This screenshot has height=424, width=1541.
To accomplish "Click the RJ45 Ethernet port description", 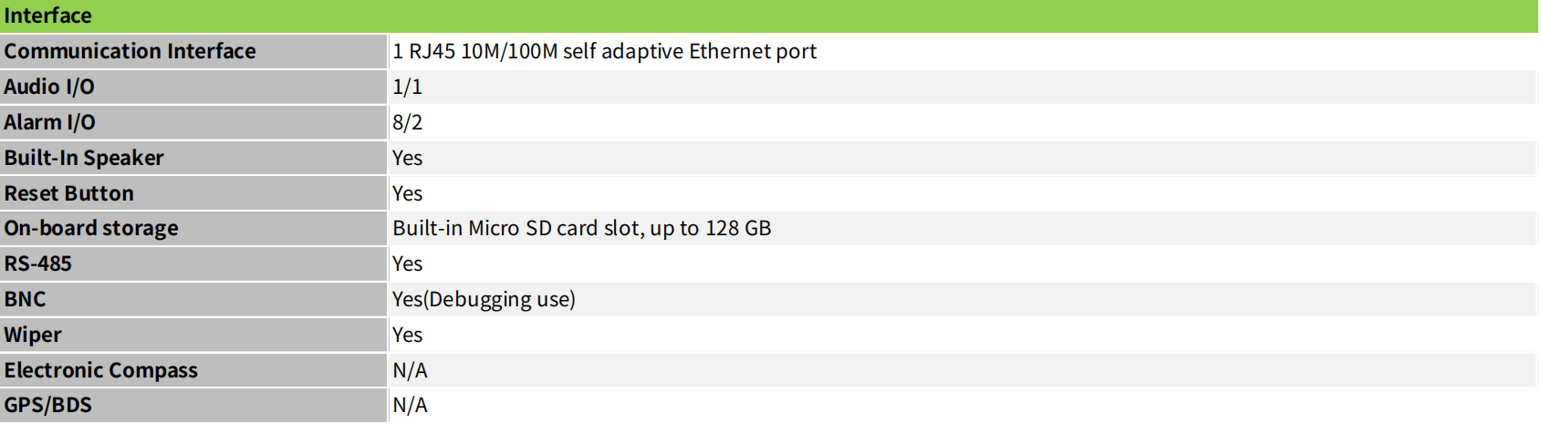I will (x=604, y=51).
